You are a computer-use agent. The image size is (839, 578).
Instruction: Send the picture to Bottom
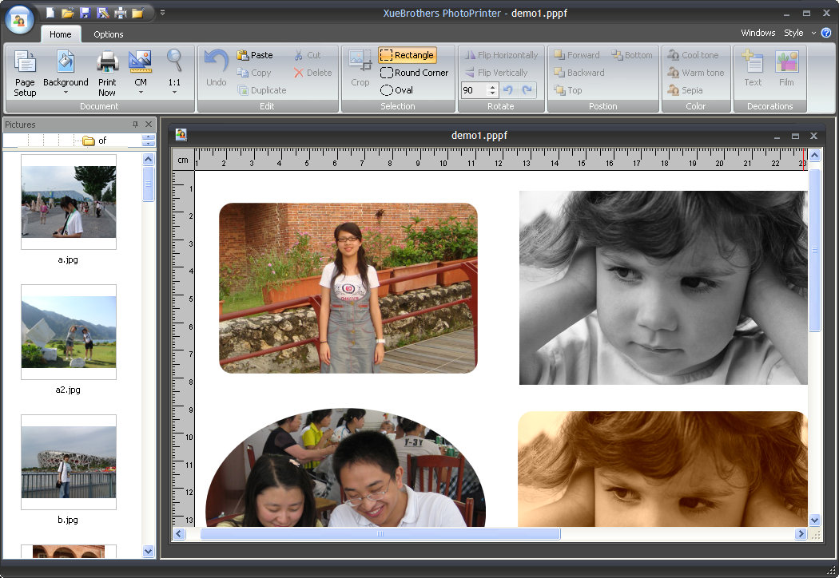tap(632, 55)
